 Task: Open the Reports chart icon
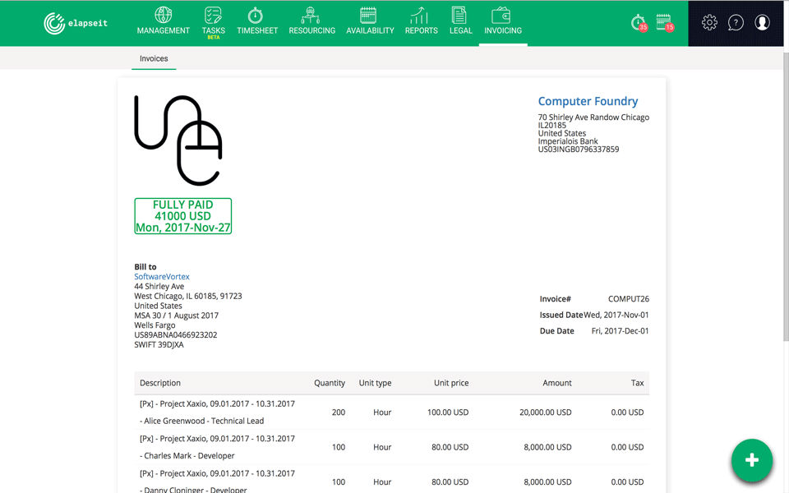(419, 16)
